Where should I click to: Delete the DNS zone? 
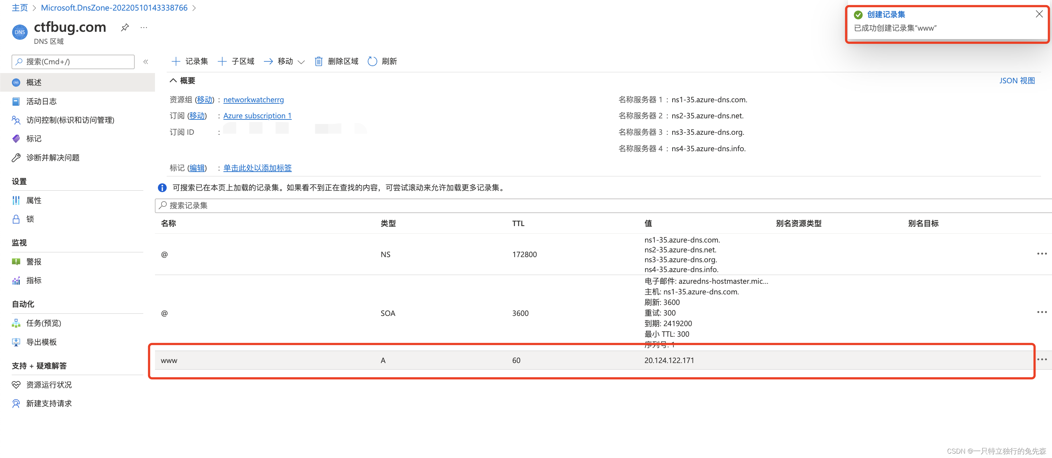(337, 61)
